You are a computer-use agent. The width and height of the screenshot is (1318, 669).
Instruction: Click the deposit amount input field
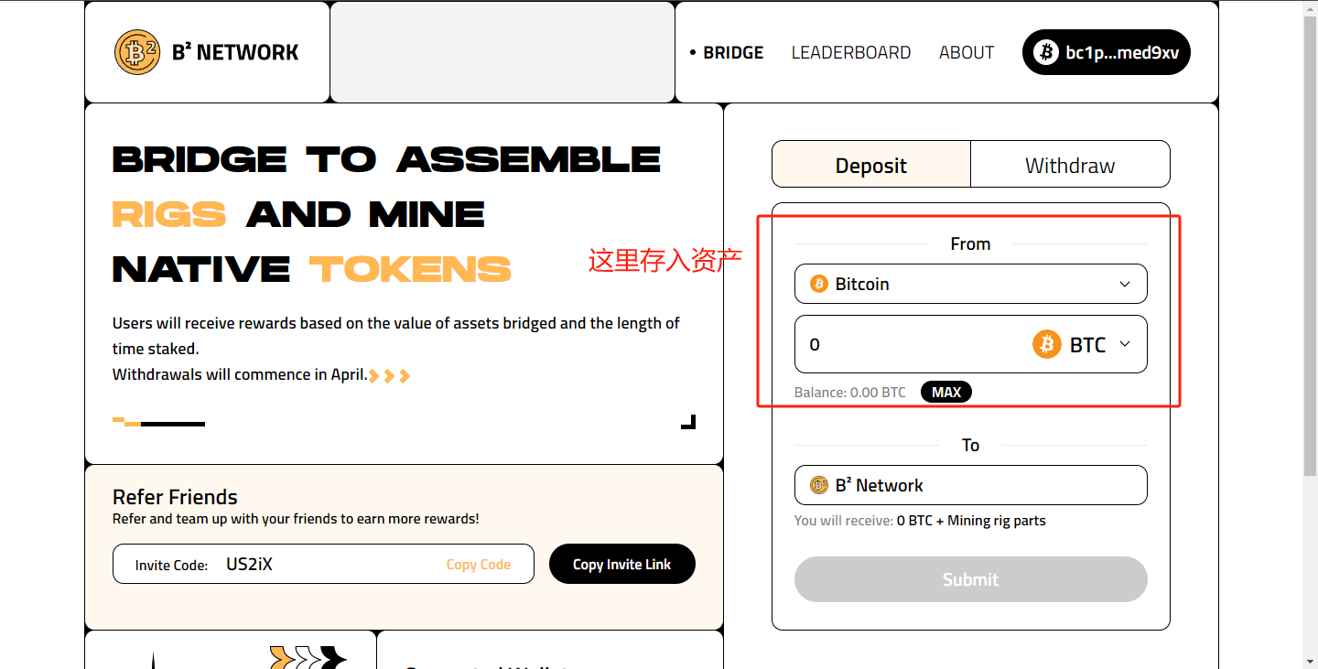[x=911, y=344]
